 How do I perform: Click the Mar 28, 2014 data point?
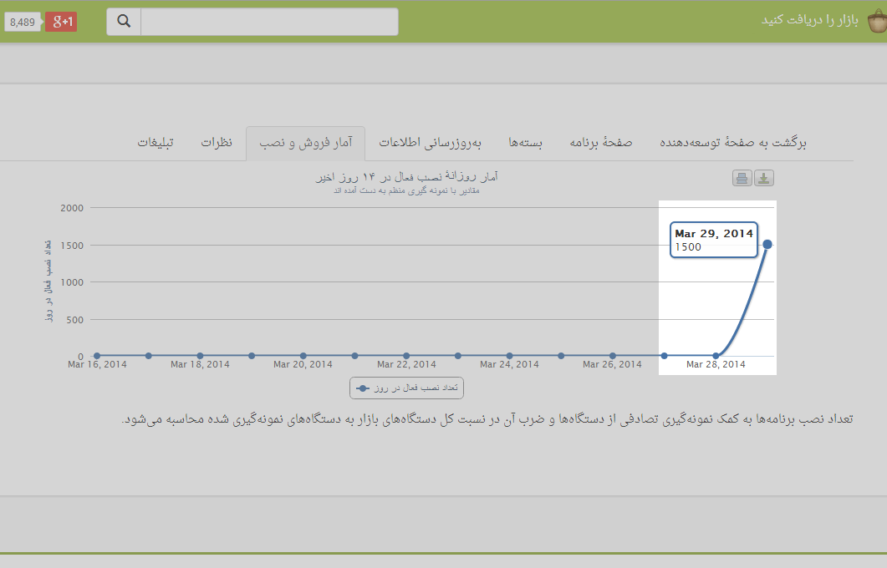click(716, 356)
